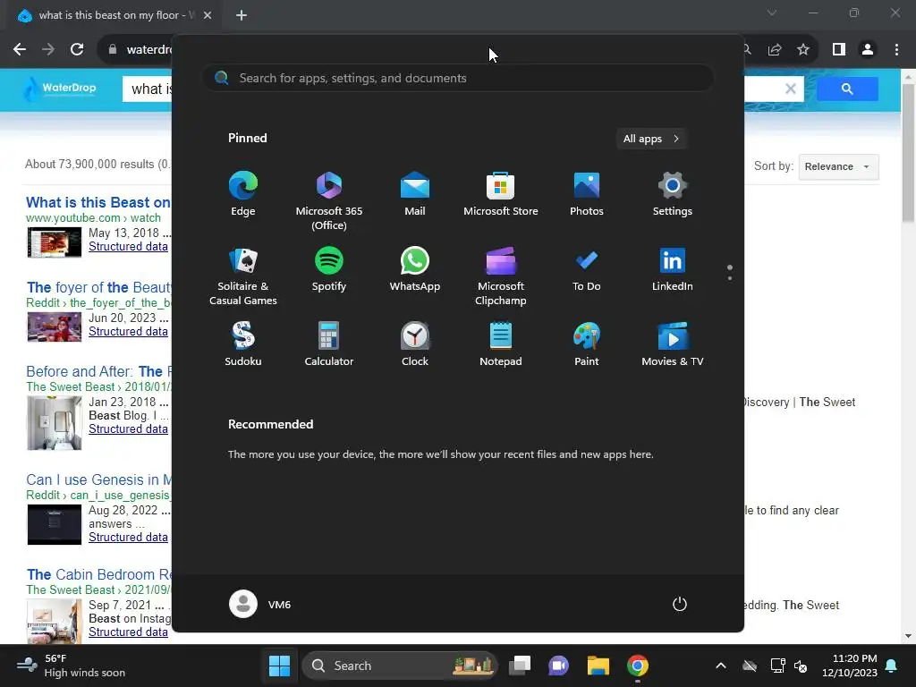Screen dimensions: 916x687
Task: Open Spotify
Action: 329,269
